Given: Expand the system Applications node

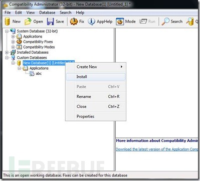Looking at the screenshot, I should (x=13, y=37).
